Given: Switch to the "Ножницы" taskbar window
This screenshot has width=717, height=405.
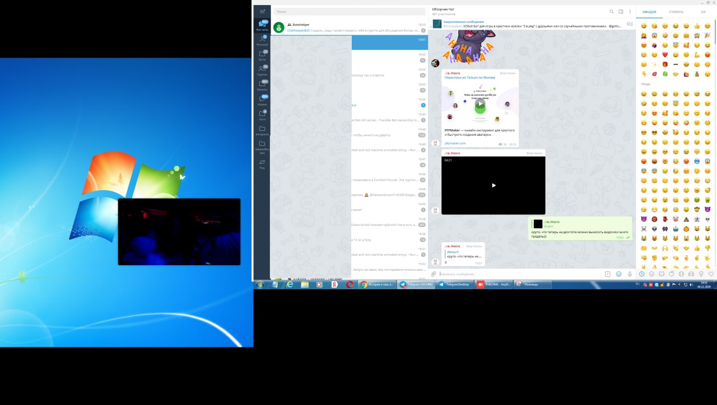Looking at the screenshot, I should coord(533,284).
